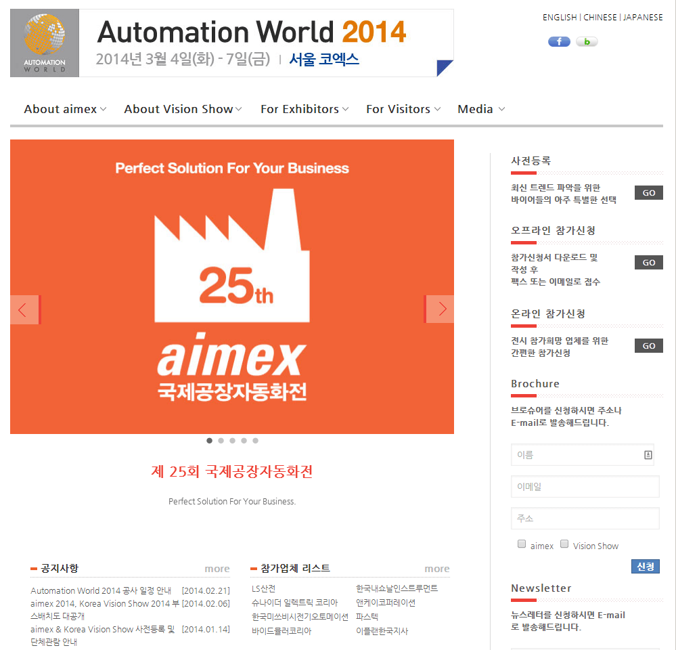This screenshot has height=650, width=676.
Task: Open exhibitor 슈나이더 일렉트릭 코리아
Action: click(x=295, y=603)
